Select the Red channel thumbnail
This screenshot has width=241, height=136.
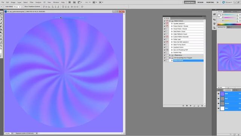[x=223, y=99]
